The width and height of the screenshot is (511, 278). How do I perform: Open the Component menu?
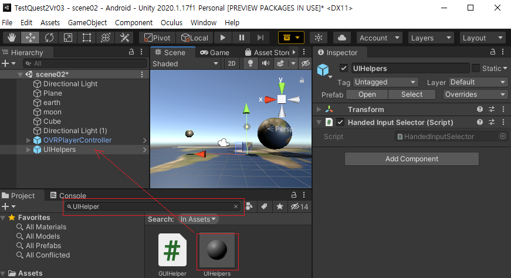tap(134, 22)
